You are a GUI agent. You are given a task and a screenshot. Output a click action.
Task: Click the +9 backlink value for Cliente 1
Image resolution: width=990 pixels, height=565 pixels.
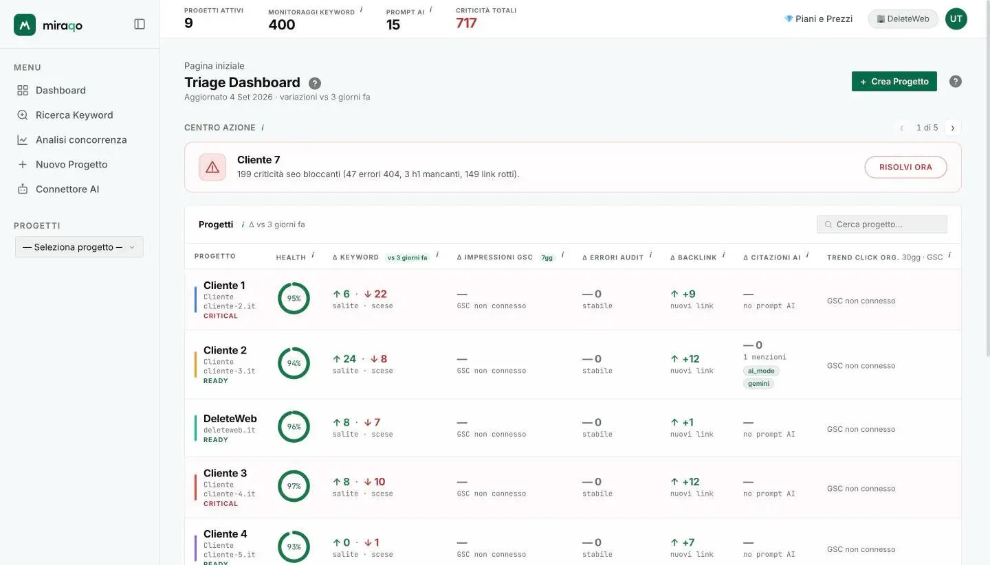click(683, 294)
